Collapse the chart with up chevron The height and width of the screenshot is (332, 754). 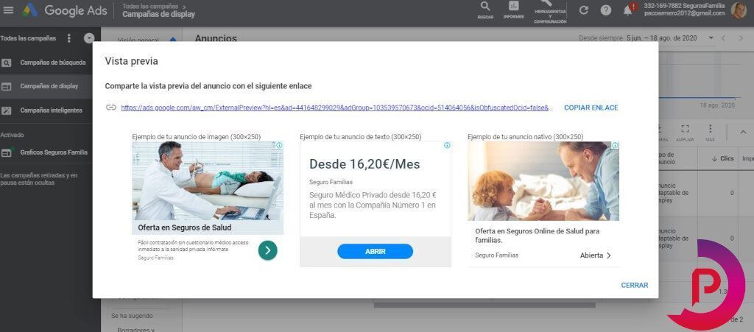click(744, 132)
